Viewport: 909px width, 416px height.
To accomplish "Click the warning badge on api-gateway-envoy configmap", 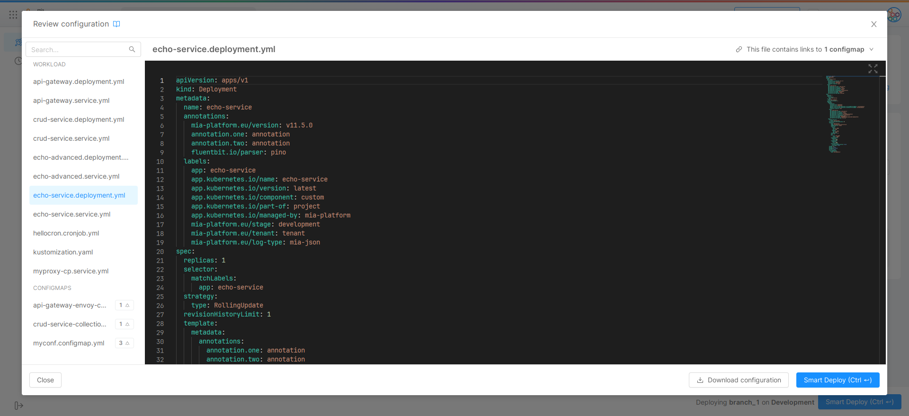I will 125,305.
